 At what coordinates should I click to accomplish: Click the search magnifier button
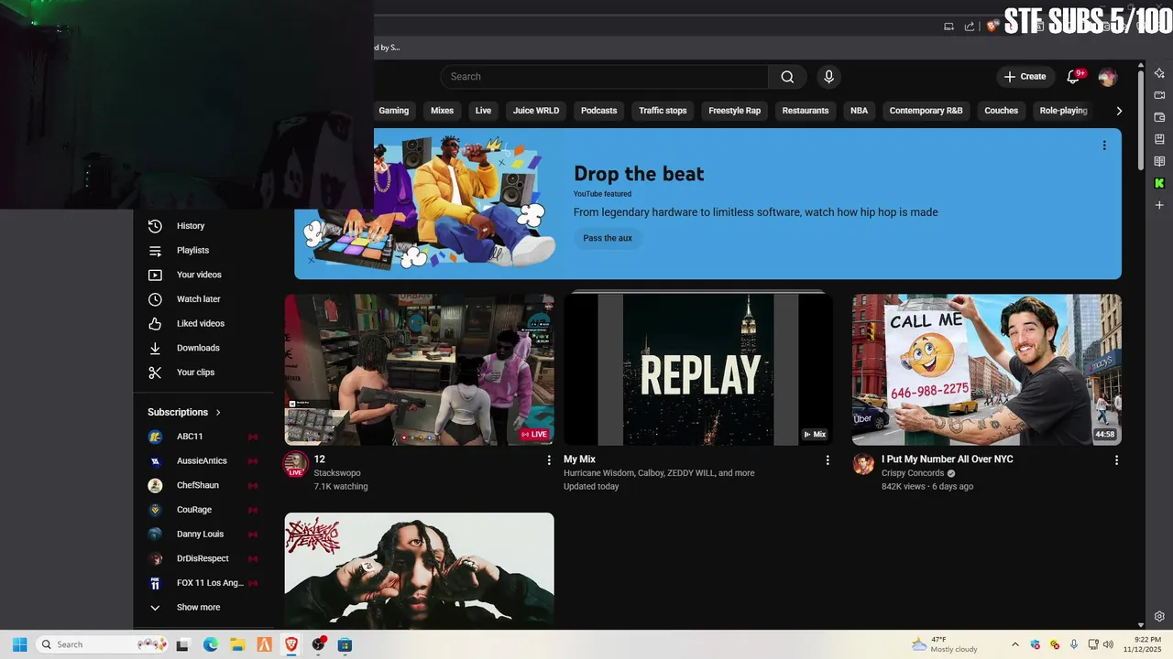pos(787,77)
